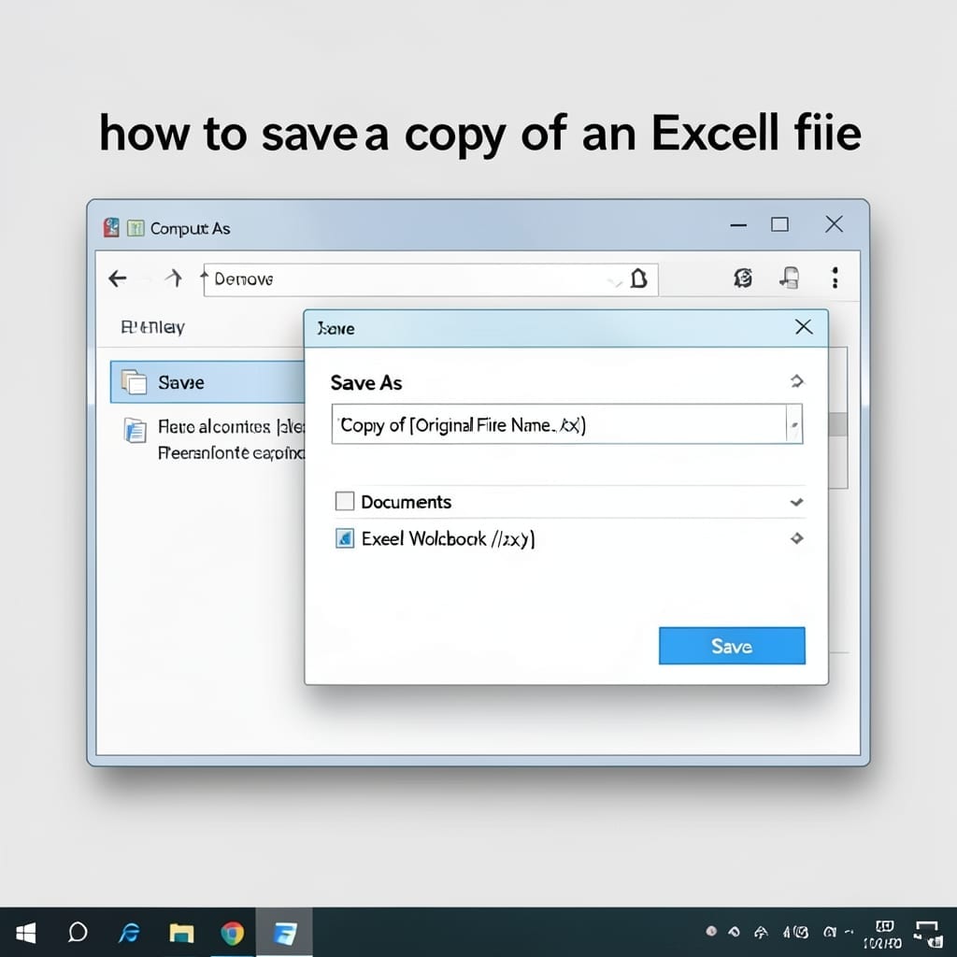The width and height of the screenshot is (957, 957).
Task: Click the stacked pages icon beside Save
Action: click(x=134, y=382)
